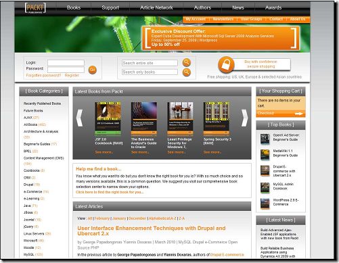Viewport: 339px width, 263px height.
Task: Click See more under Spring Security 3
Action: pyautogui.click(x=212, y=152)
